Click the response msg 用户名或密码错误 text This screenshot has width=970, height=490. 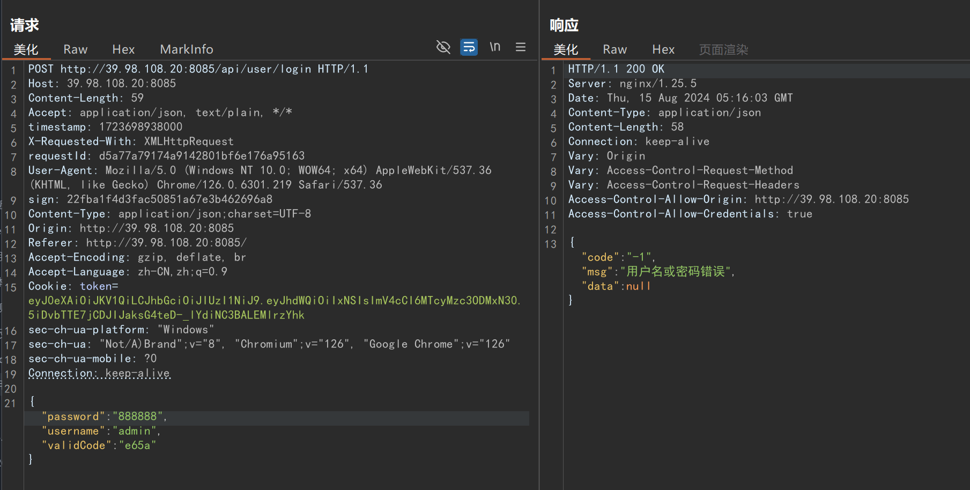tap(676, 272)
